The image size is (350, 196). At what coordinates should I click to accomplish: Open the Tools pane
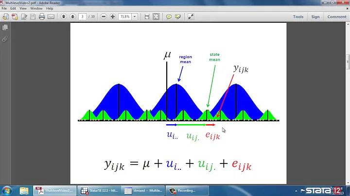pyautogui.click(x=298, y=16)
